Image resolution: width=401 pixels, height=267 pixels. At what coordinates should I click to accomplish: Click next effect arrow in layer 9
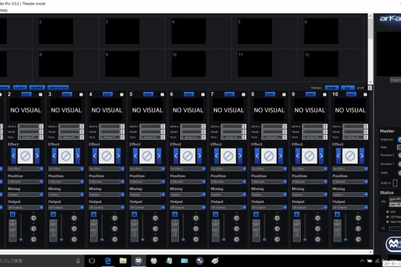321,156
